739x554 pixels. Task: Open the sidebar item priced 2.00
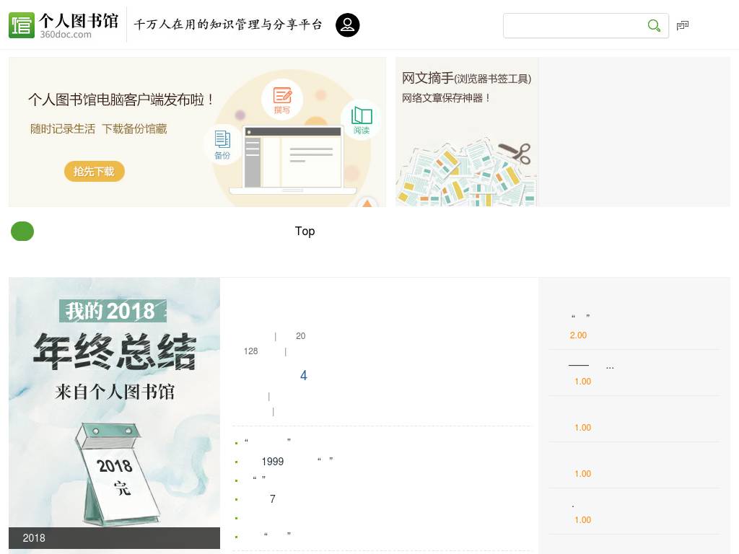[x=635, y=326]
